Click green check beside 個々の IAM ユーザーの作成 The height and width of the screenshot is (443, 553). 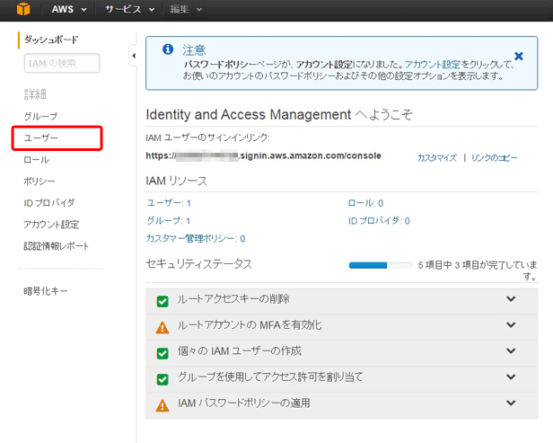162,353
